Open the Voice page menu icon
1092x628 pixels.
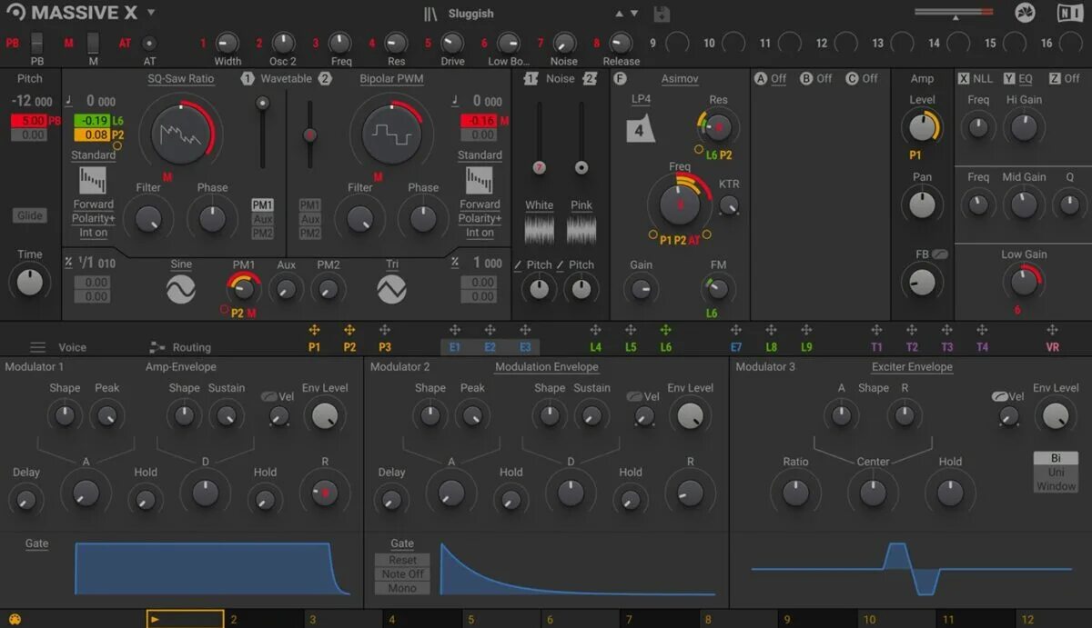point(37,347)
